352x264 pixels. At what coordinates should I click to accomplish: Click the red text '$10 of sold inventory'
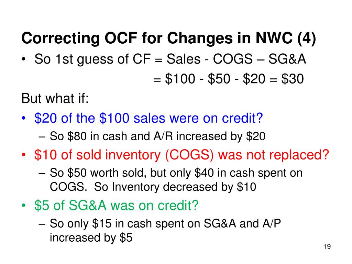pos(98,155)
